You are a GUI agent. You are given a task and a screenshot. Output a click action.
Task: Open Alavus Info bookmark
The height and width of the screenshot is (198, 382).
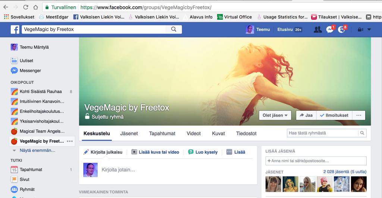point(198,17)
